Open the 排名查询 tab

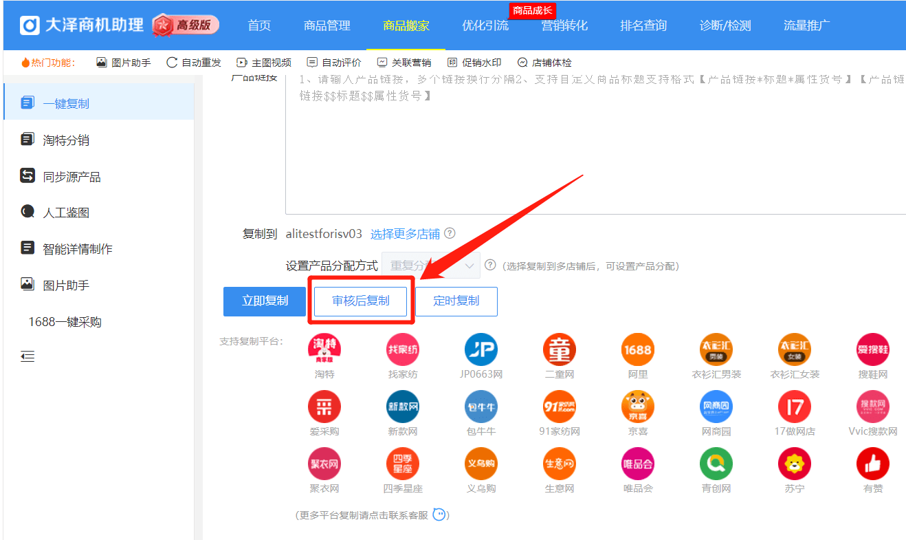(643, 25)
